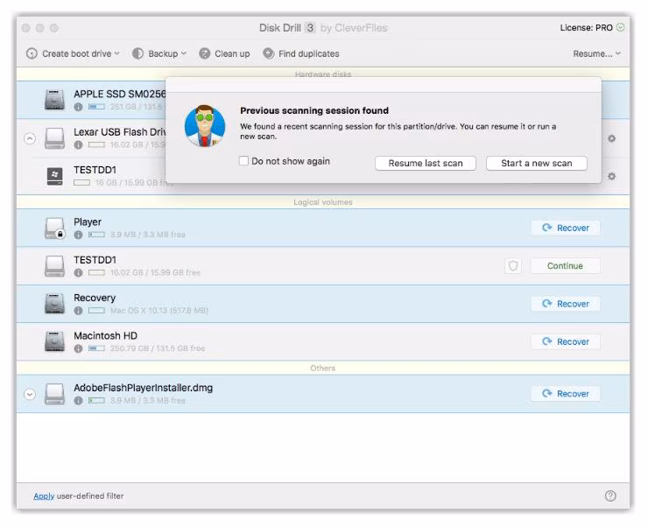Screen dimensions: 648x527
Task: Open Find duplicates tool
Action: [301, 53]
